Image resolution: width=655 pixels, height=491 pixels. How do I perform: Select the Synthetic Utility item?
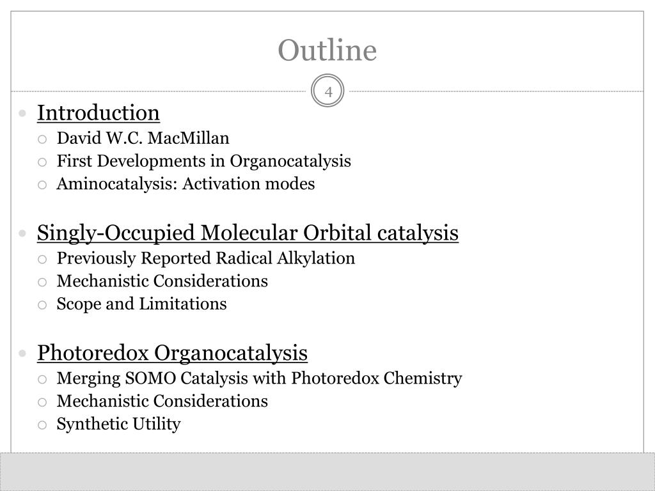[x=118, y=425]
